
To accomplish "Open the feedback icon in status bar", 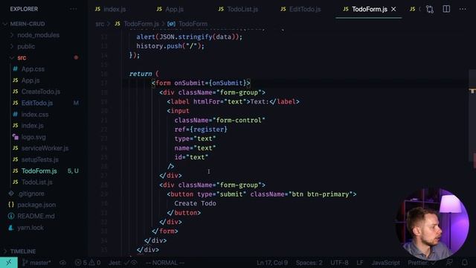I will coord(449,263).
